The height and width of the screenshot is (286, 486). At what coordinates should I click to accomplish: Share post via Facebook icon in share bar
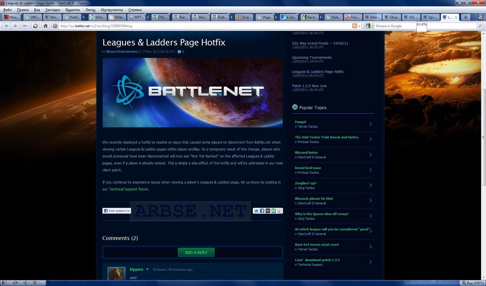[x=262, y=211]
